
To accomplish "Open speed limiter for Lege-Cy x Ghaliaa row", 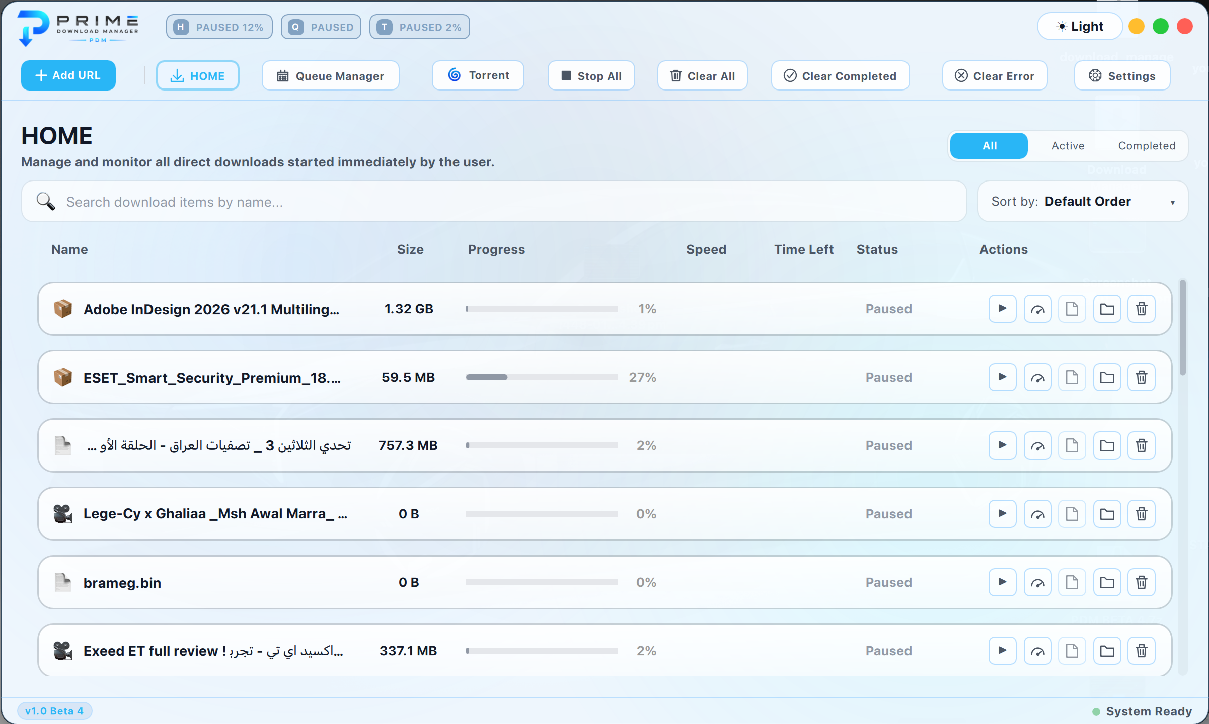I will click(x=1037, y=514).
